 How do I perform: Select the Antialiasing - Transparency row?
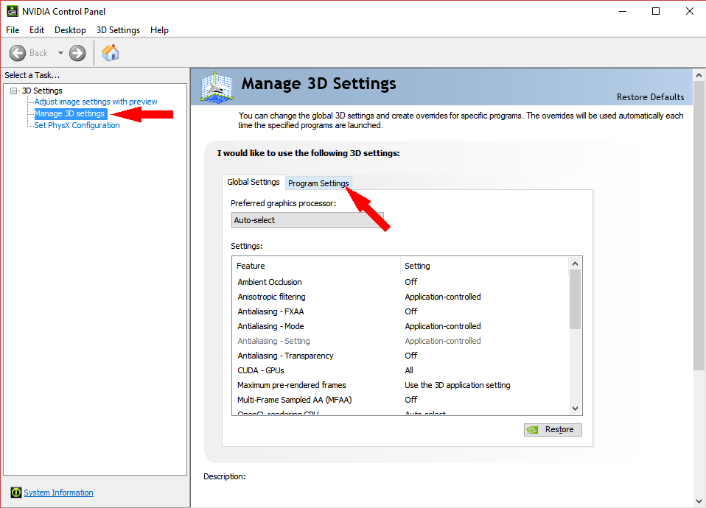click(401, 356)
